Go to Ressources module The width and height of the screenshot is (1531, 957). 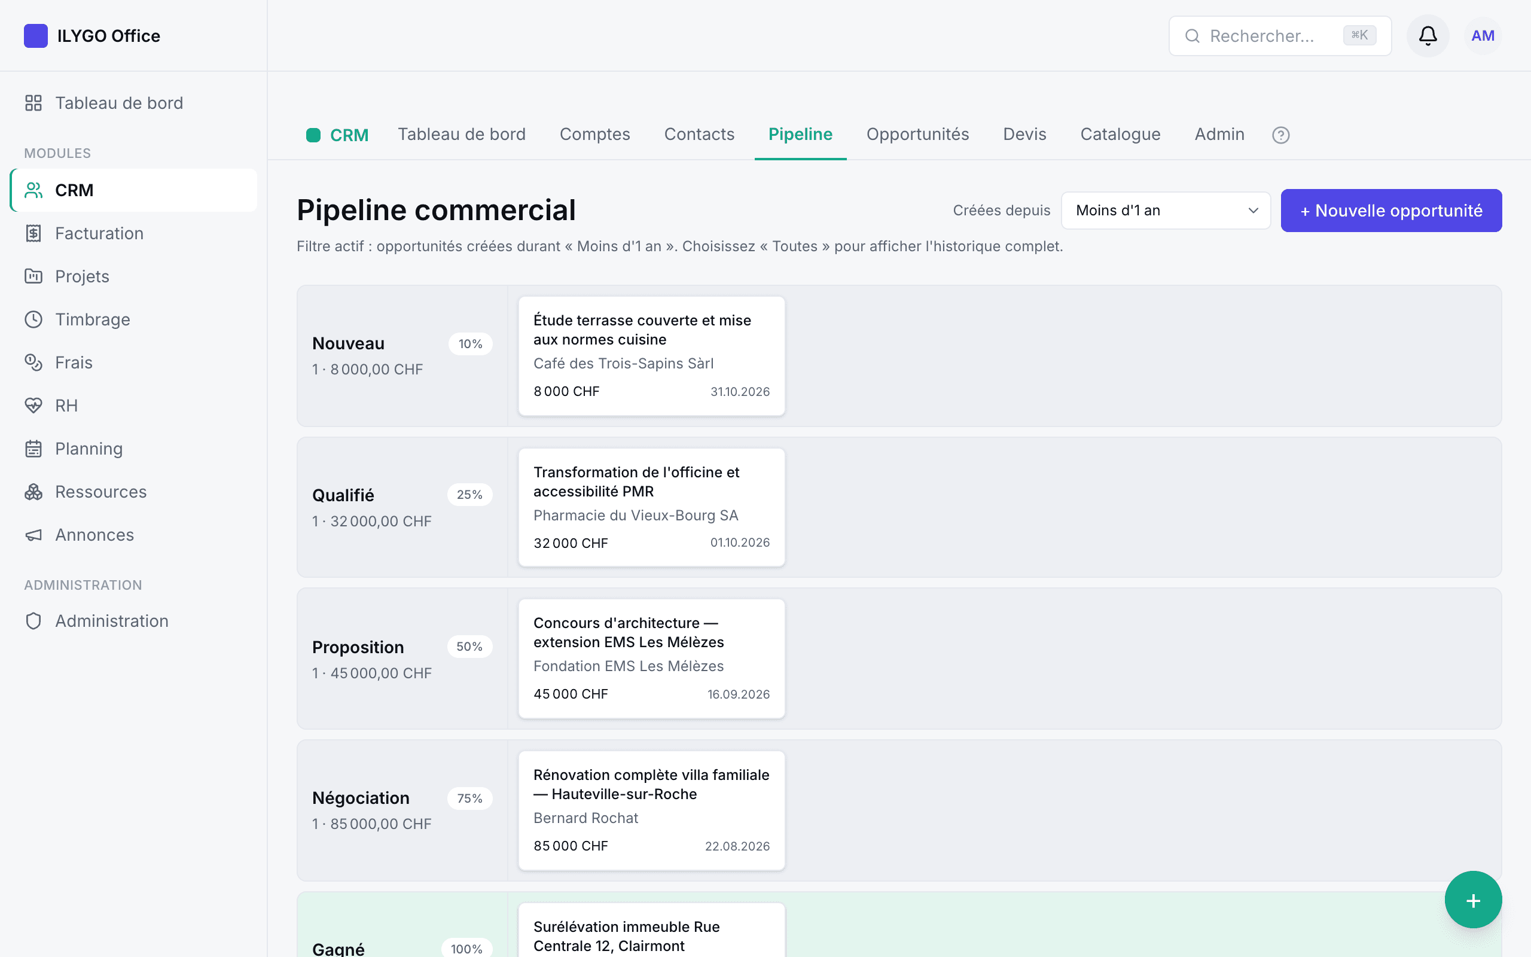click(134, 491)
